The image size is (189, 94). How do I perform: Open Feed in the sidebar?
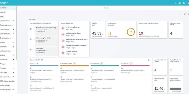click(8, 17)
